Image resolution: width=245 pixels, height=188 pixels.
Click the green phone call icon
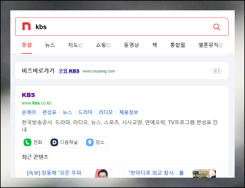pos(27,142)
